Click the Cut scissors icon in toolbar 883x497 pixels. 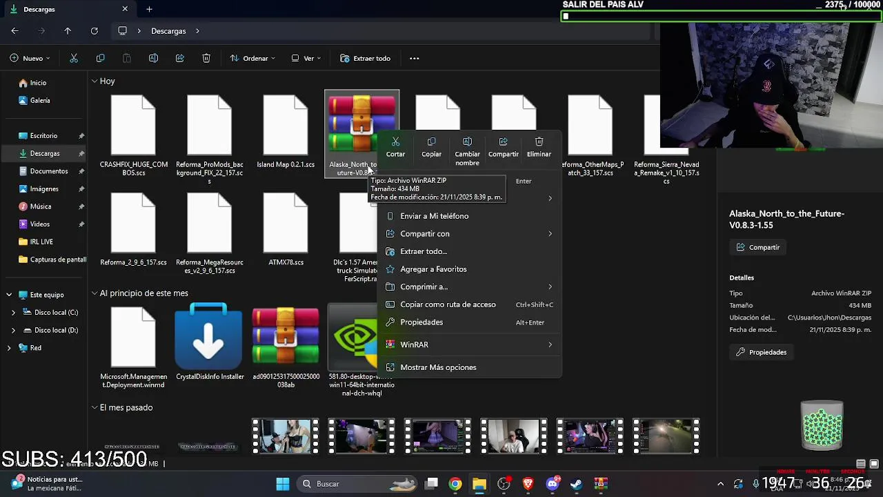(x=74, y=59)
